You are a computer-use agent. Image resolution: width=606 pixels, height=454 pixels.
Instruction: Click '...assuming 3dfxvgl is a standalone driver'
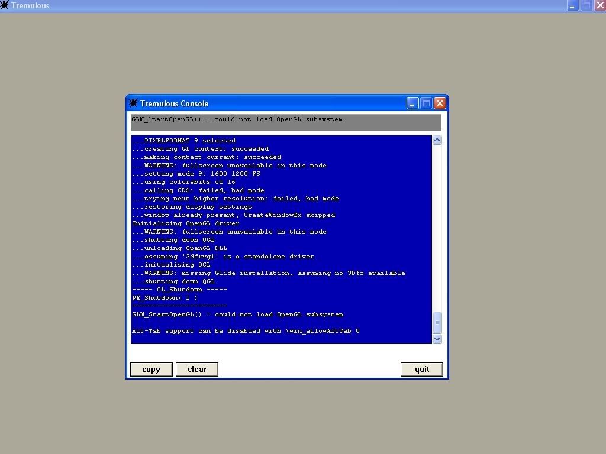(x=223, y=257)
